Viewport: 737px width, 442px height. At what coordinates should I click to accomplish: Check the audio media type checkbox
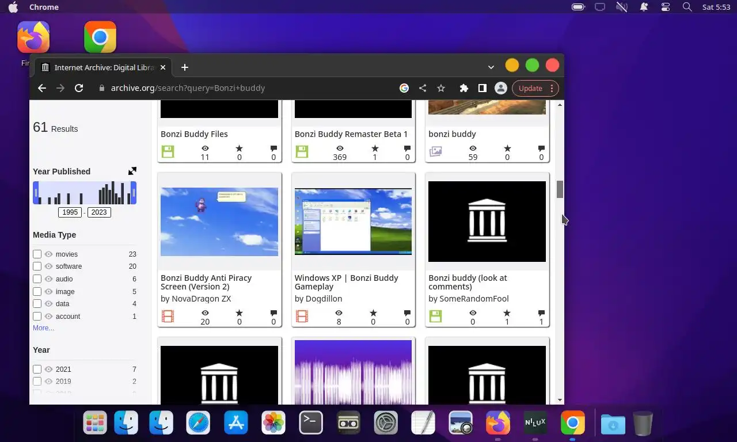(37, 279)
